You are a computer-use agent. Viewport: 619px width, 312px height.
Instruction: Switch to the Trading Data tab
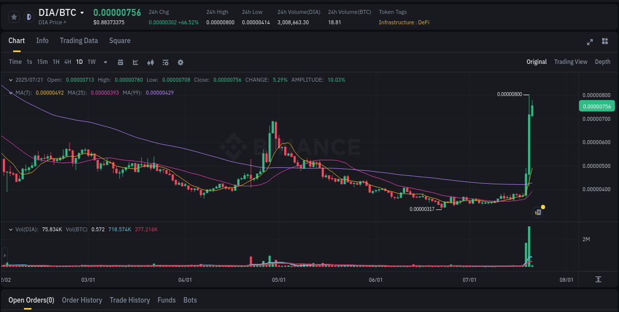pyautogui.click(x=79, y=41)
